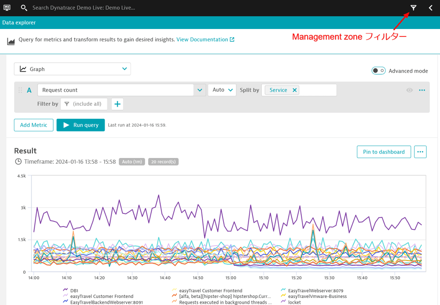Click the Auto (1m) resolution badge
The width and height of the screenshot is (440, 305).
[x=132, y=162]
